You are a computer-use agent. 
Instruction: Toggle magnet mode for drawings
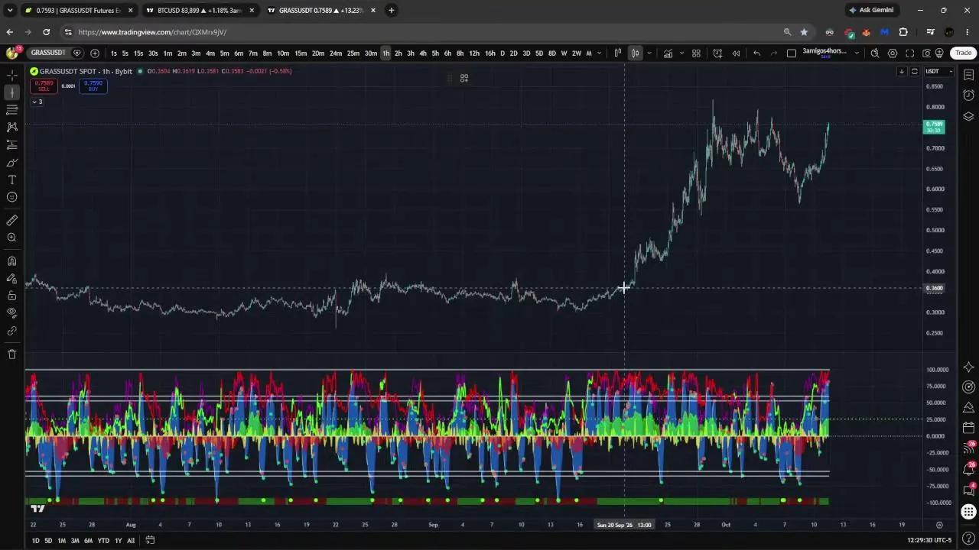(11, 260)
